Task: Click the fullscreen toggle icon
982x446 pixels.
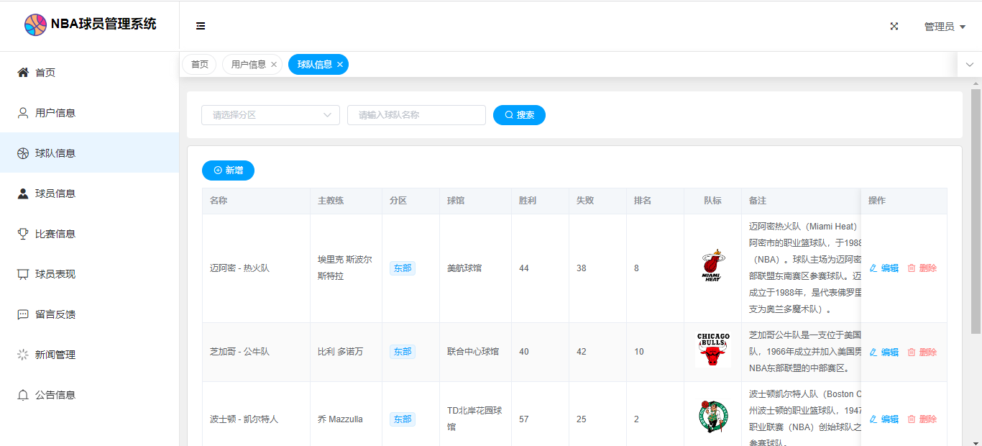Action: pos(894,26)
